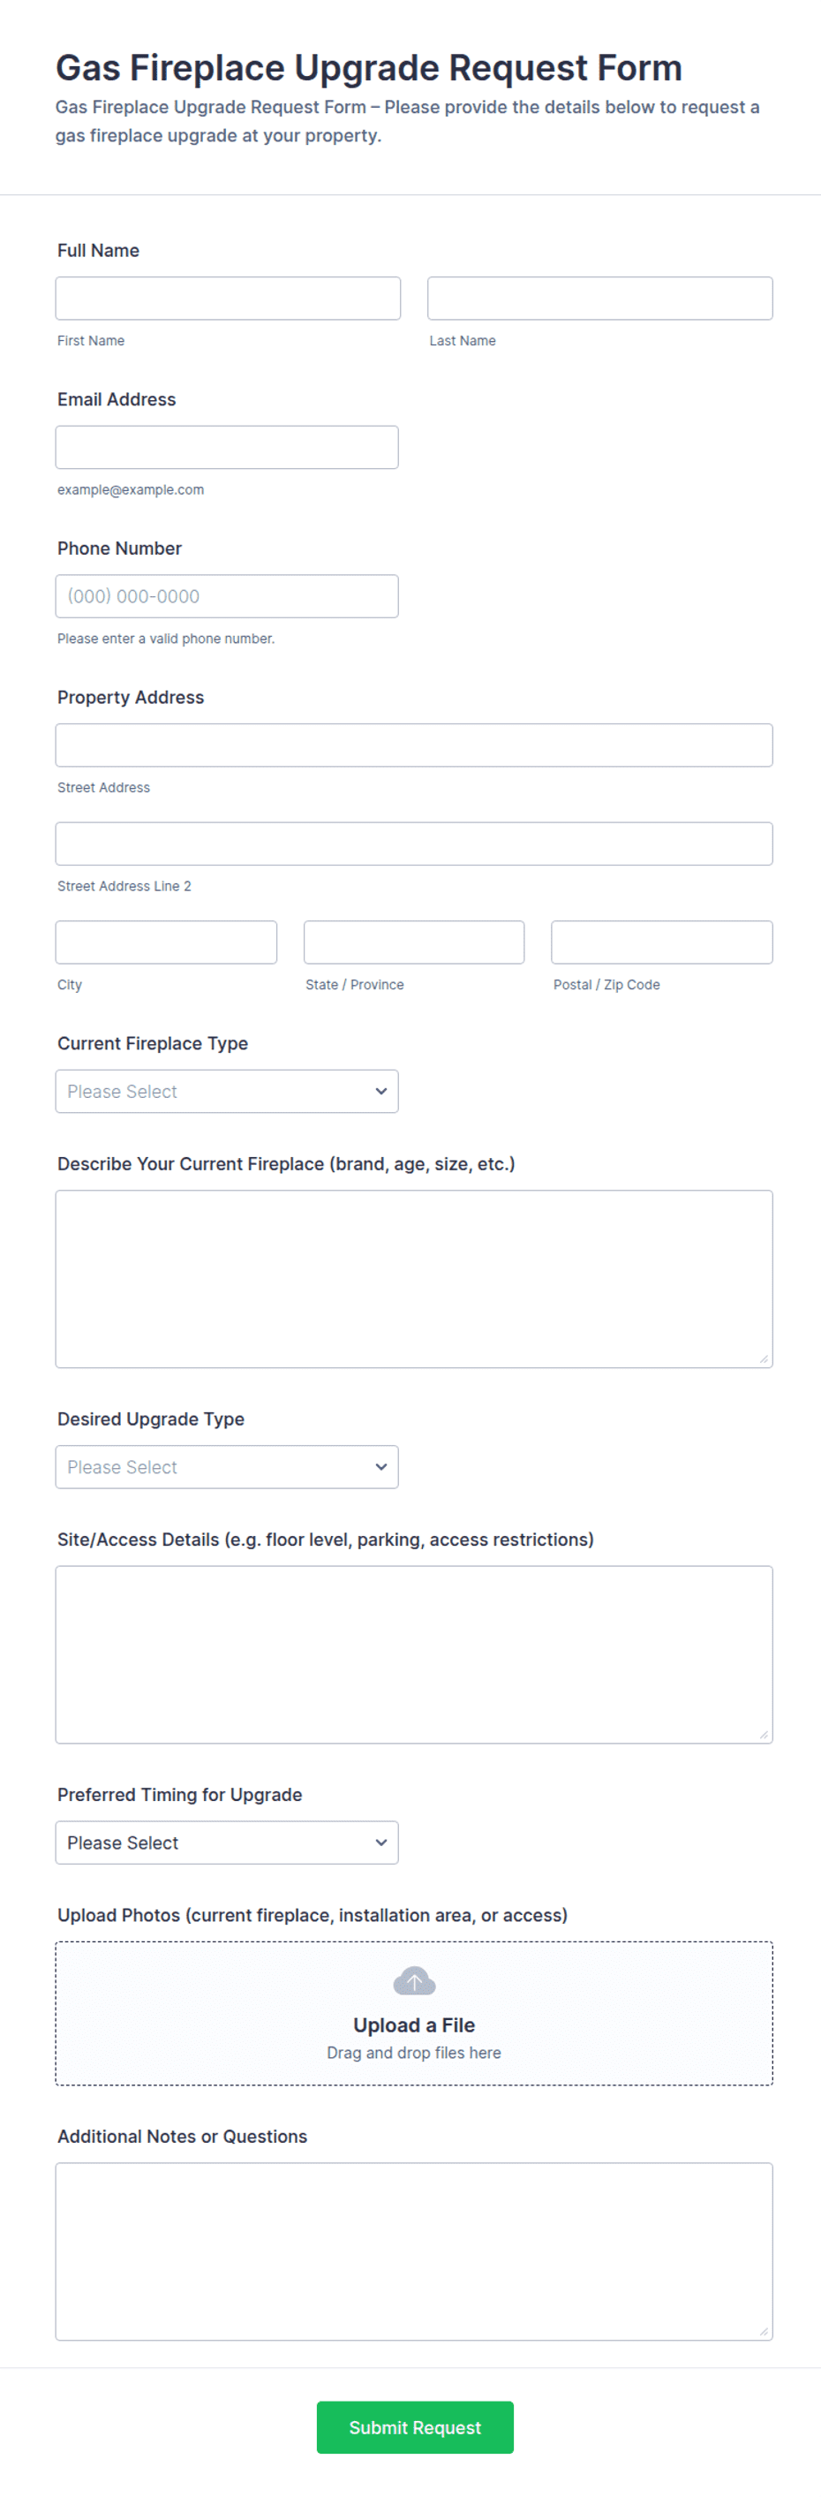
Task: Click the State / Province field
Action: click(414, 942)
